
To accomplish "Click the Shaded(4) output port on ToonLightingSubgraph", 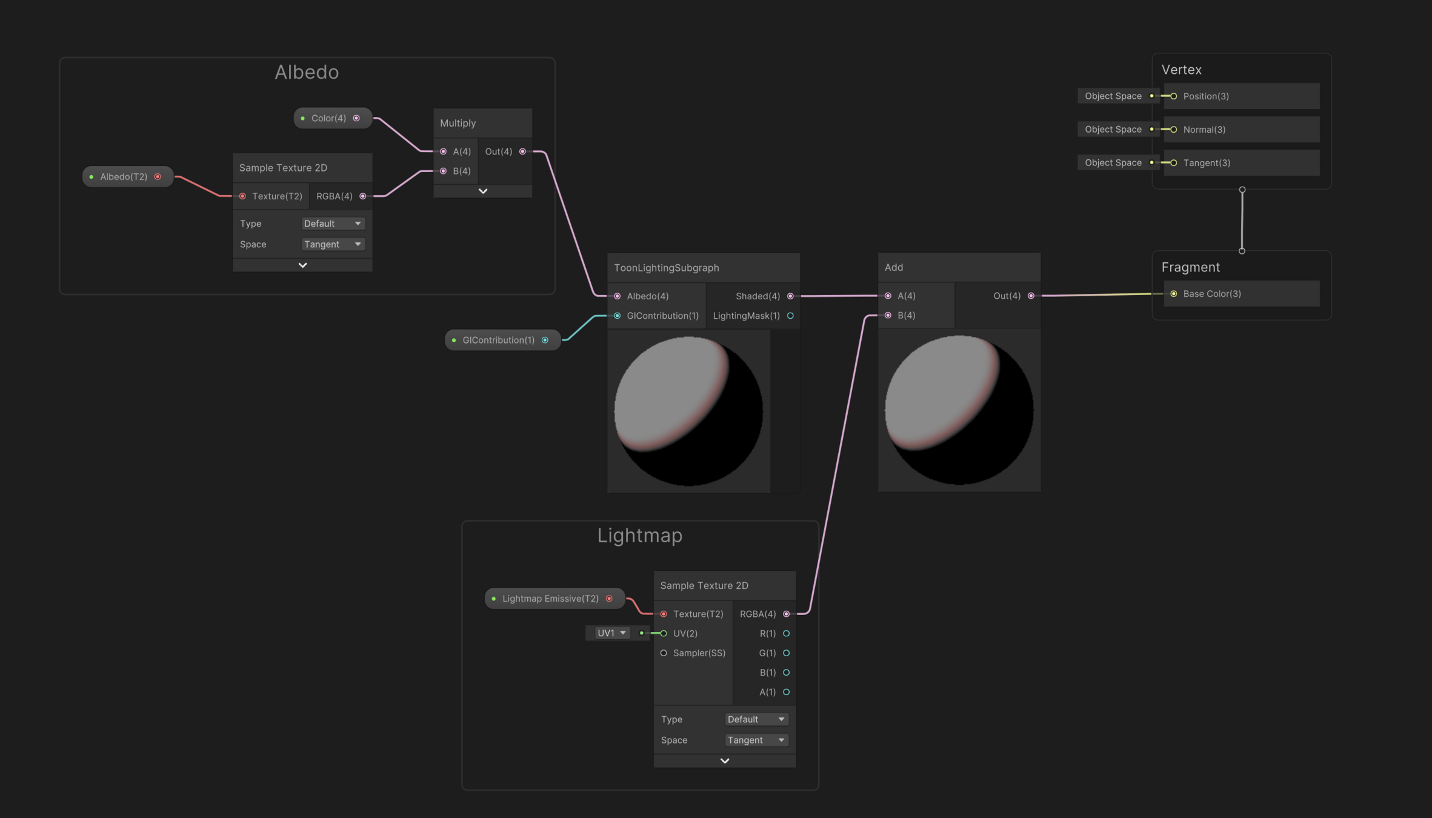I will [790, 296].
